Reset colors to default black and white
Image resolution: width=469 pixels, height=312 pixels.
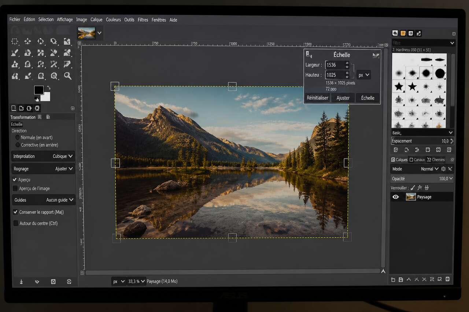[x=36, y=99]
